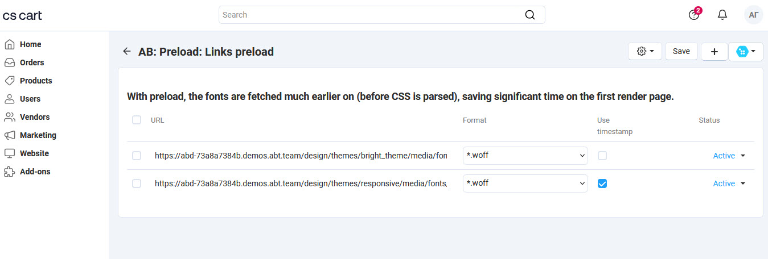The image size is (768, 259).
Task: Open the gear settings dropdown
Action: pyautogui.click(x=645, y=51)
